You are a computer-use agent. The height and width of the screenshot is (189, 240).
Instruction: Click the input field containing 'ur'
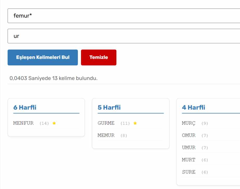[x=124, y=36]
